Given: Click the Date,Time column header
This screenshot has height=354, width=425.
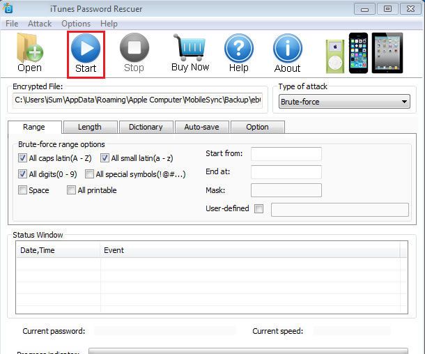Looking at the screenshot, I should (x=59, y=250).
